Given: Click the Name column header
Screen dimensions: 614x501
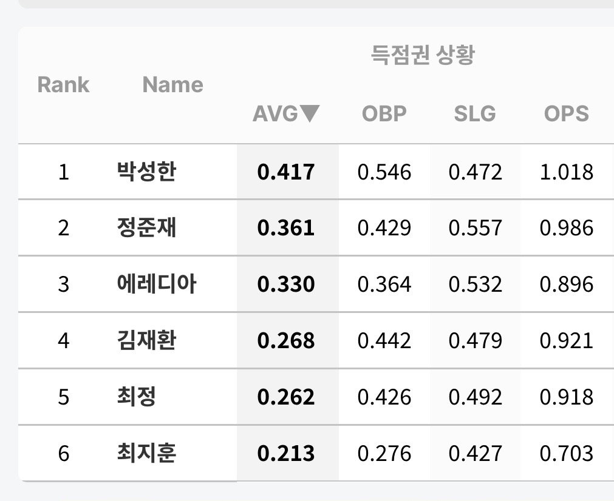Looking at the screenshot, I should 172,84.
